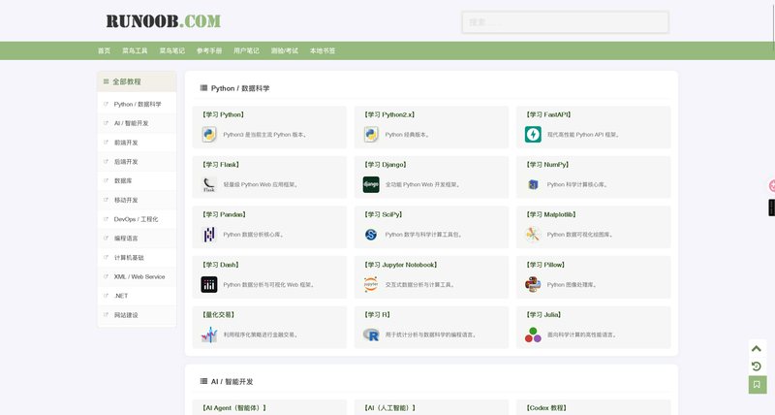Select 前端开发 in sidebar

click(x=137, y=143)
